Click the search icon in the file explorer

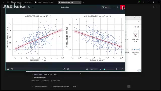click(139, 22)
